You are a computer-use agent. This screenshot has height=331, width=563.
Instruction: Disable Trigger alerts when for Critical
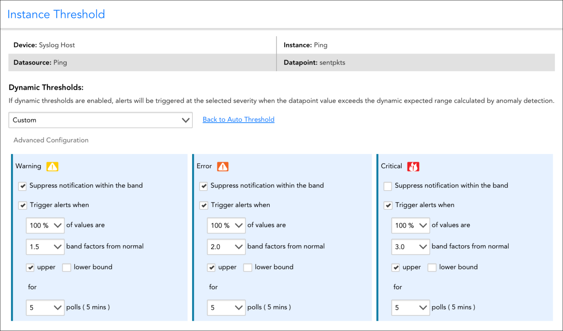388,205
